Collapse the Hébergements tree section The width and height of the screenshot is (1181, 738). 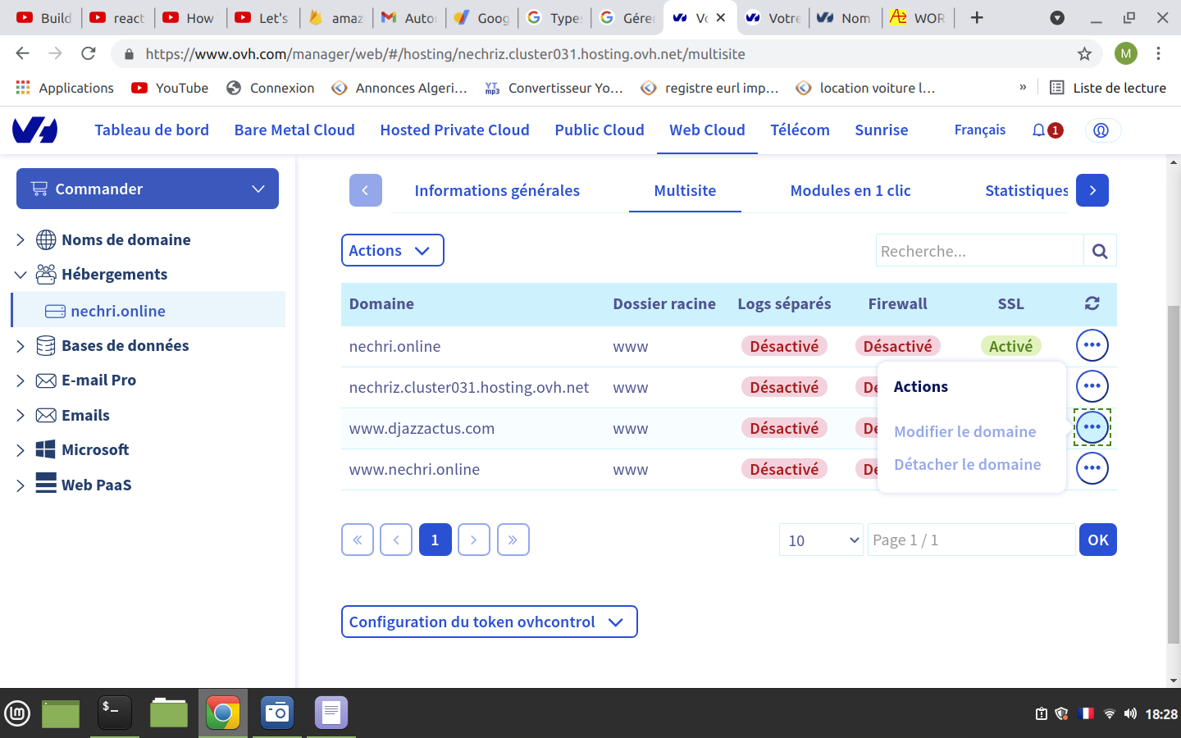[x=21, y=275]
